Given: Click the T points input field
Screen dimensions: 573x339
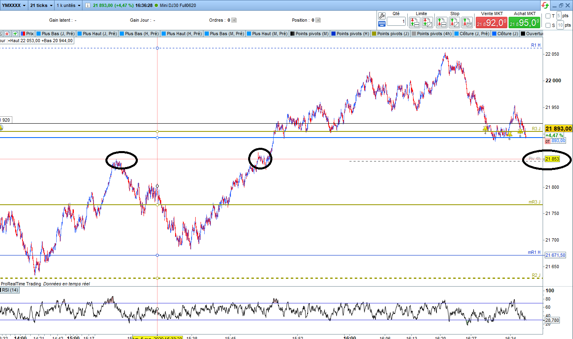Looking at the screenshot, I should 559,16.
